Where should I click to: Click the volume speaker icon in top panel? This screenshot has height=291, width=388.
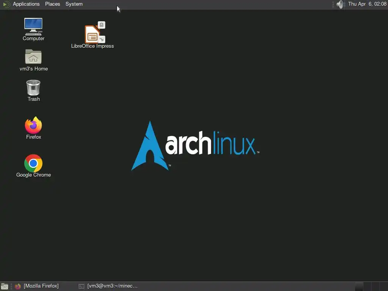tap(340, 4)
